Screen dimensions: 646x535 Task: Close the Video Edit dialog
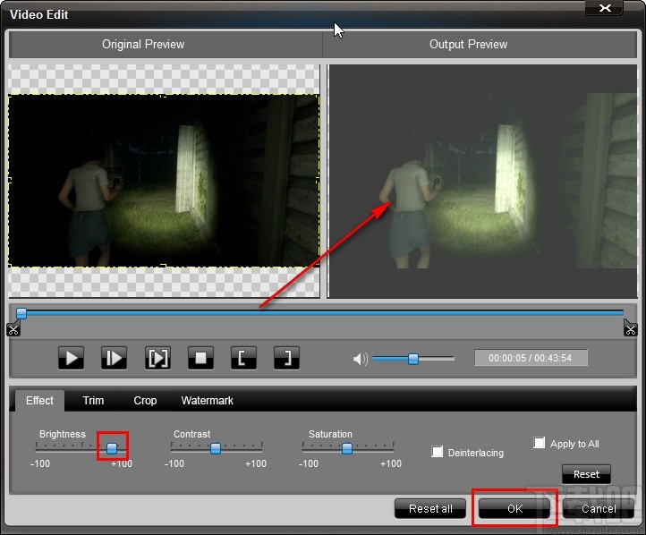coord(605,8)
